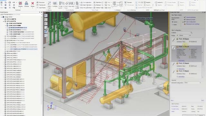
Task: Click fifth view control icon in viewport
Action: (x=46, y=32)
